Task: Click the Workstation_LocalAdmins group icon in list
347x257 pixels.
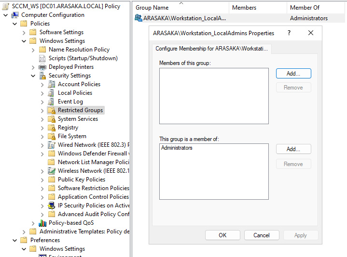Action: pyautogui.click(x=139, y=18)
